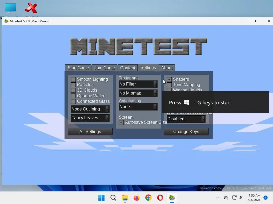Toggle Waving Liquids checkbox
The height and width of the screenshot is (204, 273).
click(x=169, y=90)
